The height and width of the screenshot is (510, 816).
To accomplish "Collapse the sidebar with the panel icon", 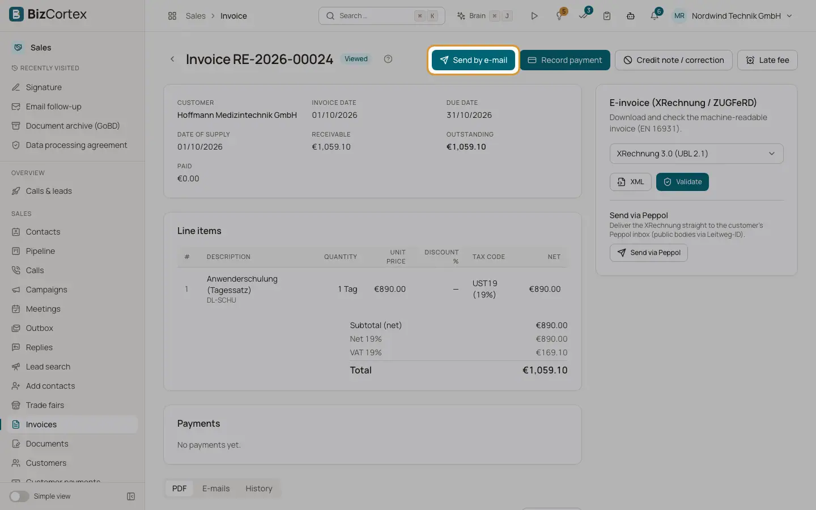I will click(131, 496).
